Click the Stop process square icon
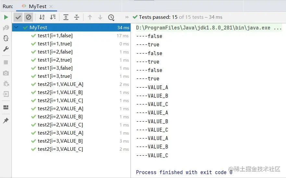The height and width of the screenshot is (178, 286). coord(6,62)
